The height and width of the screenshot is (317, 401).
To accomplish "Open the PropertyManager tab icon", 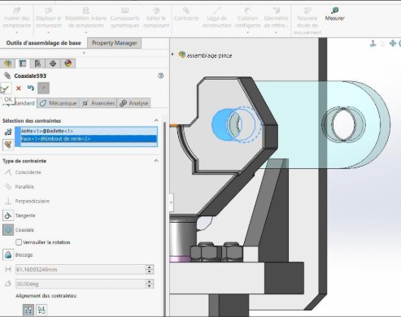I will click(23, 63).
